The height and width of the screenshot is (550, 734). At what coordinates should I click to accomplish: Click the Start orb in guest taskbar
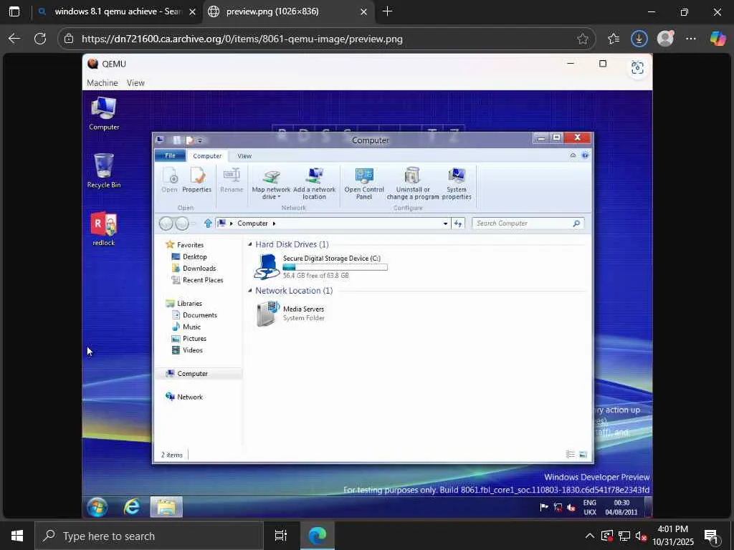click(97, 507)
